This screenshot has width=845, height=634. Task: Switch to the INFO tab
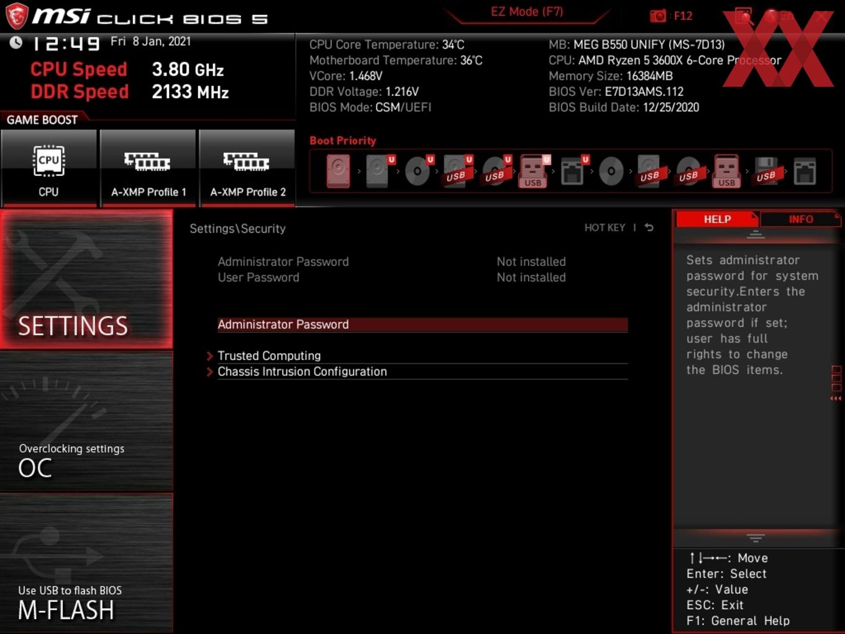point(800,219)
